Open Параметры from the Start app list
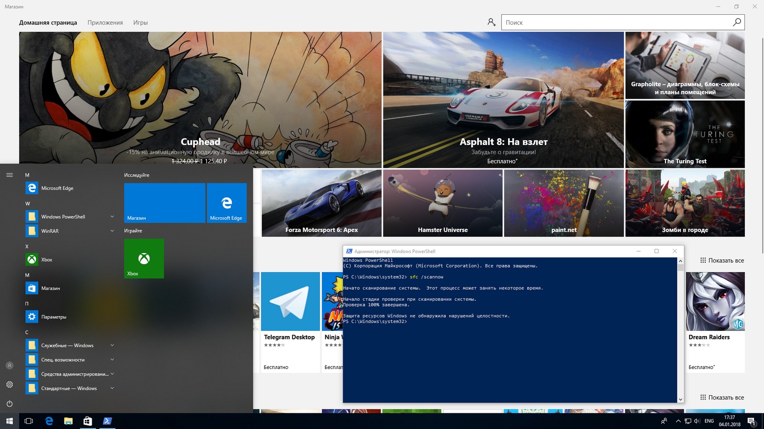Viewport: 764px width, 429px height. click(x=70, y=317)
